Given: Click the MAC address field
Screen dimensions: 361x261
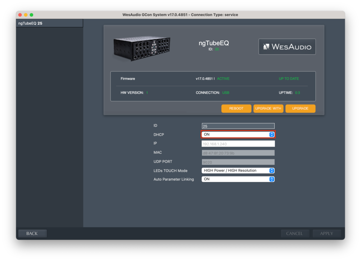Looking at the screenshot, I should tap(238, 153).
